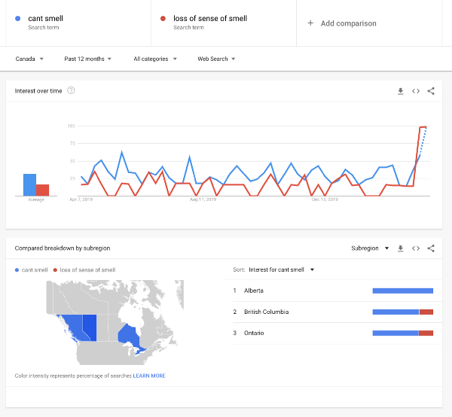Viewport: 452px width, 417px height.
Task: Click the Dec 15, 2019 axis label
Action: (x=325, y=199)
